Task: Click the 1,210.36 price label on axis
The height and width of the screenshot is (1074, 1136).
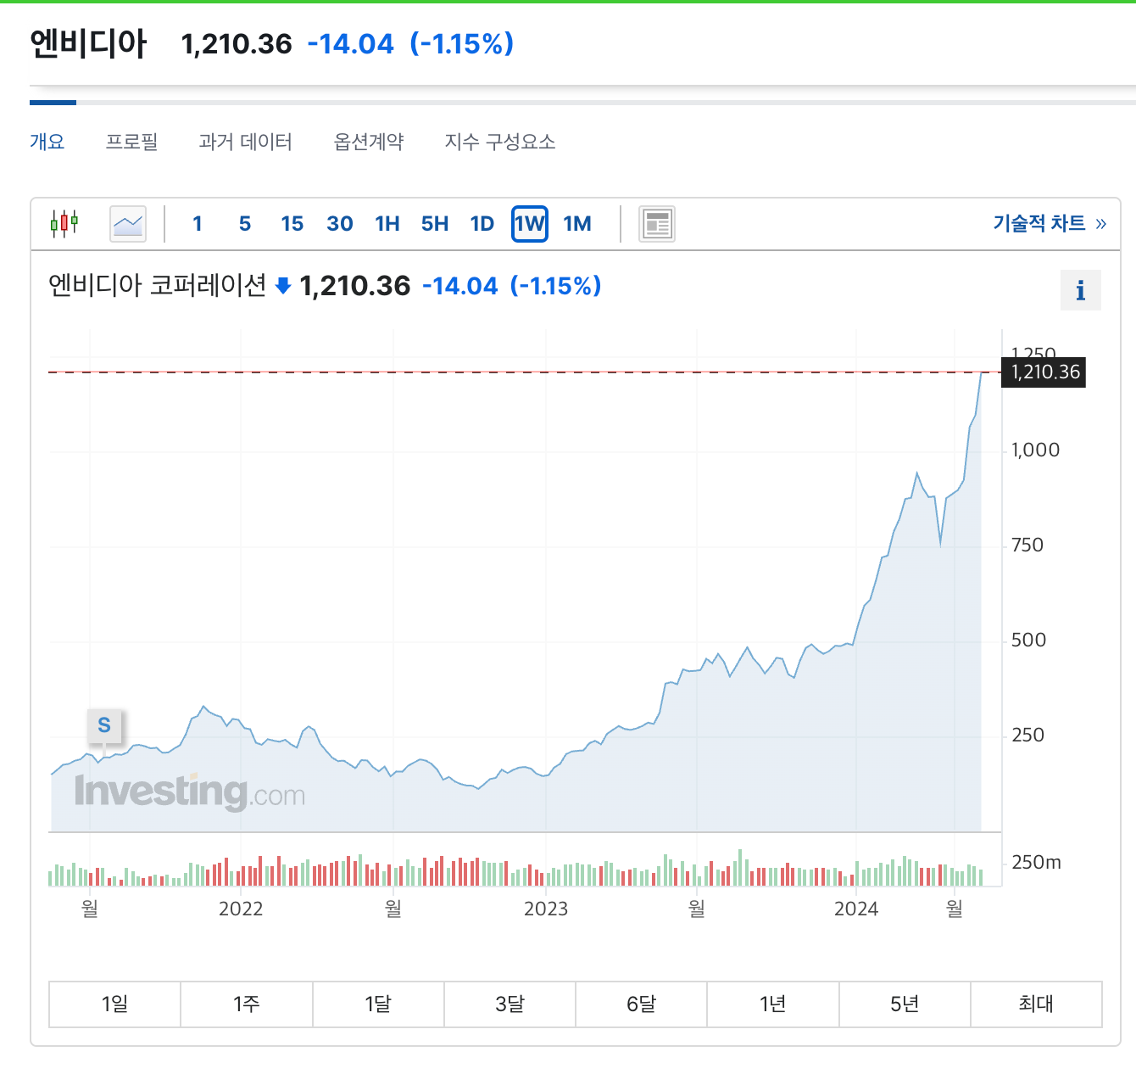Action: pyautogui.click(x=1044, y=372)
